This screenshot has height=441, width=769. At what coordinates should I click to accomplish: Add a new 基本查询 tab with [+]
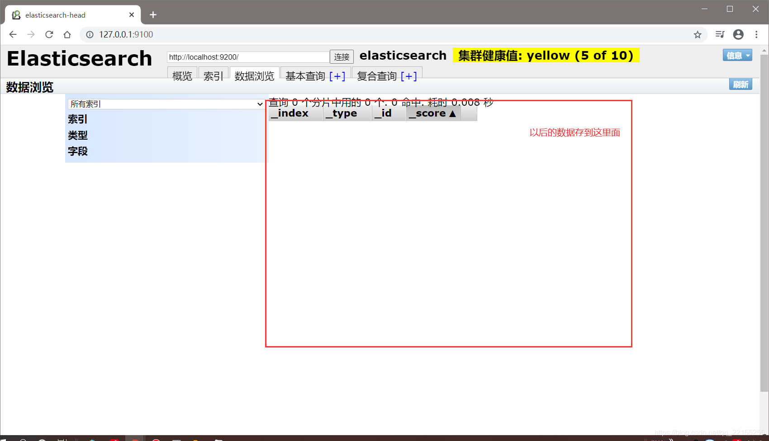(x=337, y=76)
